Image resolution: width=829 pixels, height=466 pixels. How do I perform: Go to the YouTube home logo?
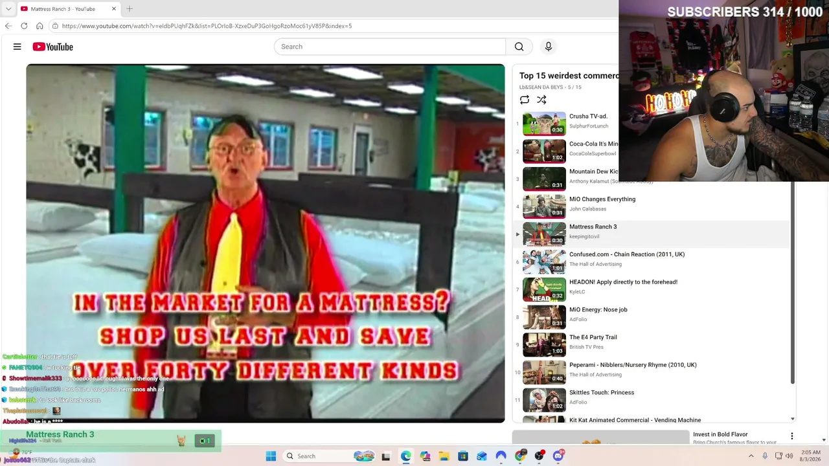tap(52, 47)
